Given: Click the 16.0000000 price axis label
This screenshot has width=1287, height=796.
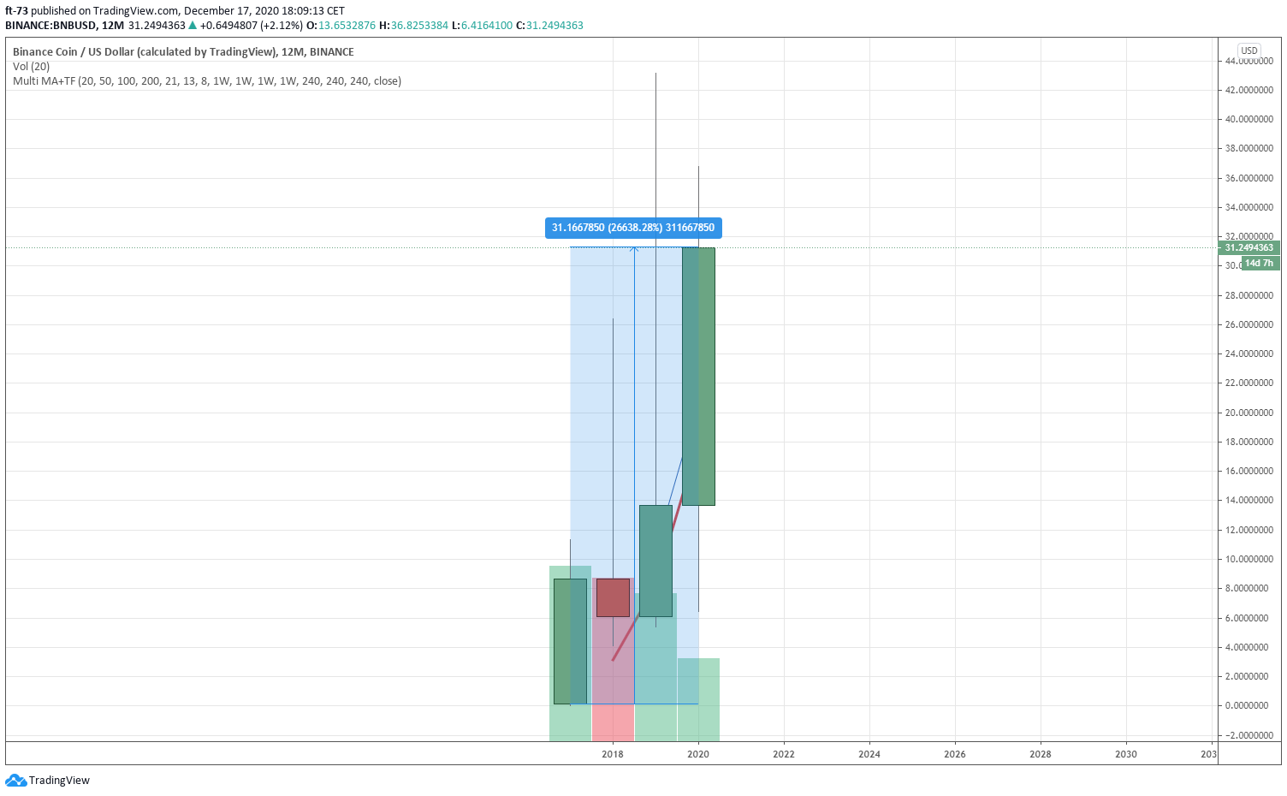Looking at the screenshot, I should (1249, 471).
